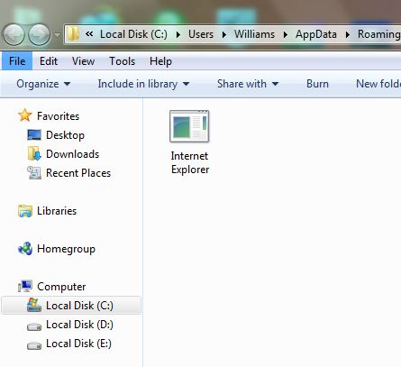
Task: Select Local Disk (E:) in navigation pane
Action: tap(71, 344)
